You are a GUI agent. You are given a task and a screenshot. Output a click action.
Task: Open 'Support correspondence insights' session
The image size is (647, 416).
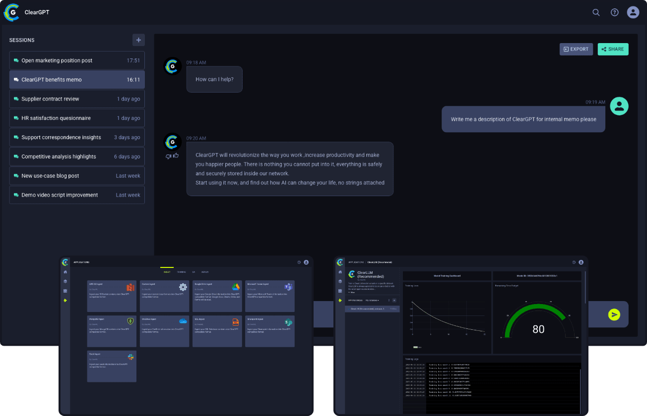[77, 137]
